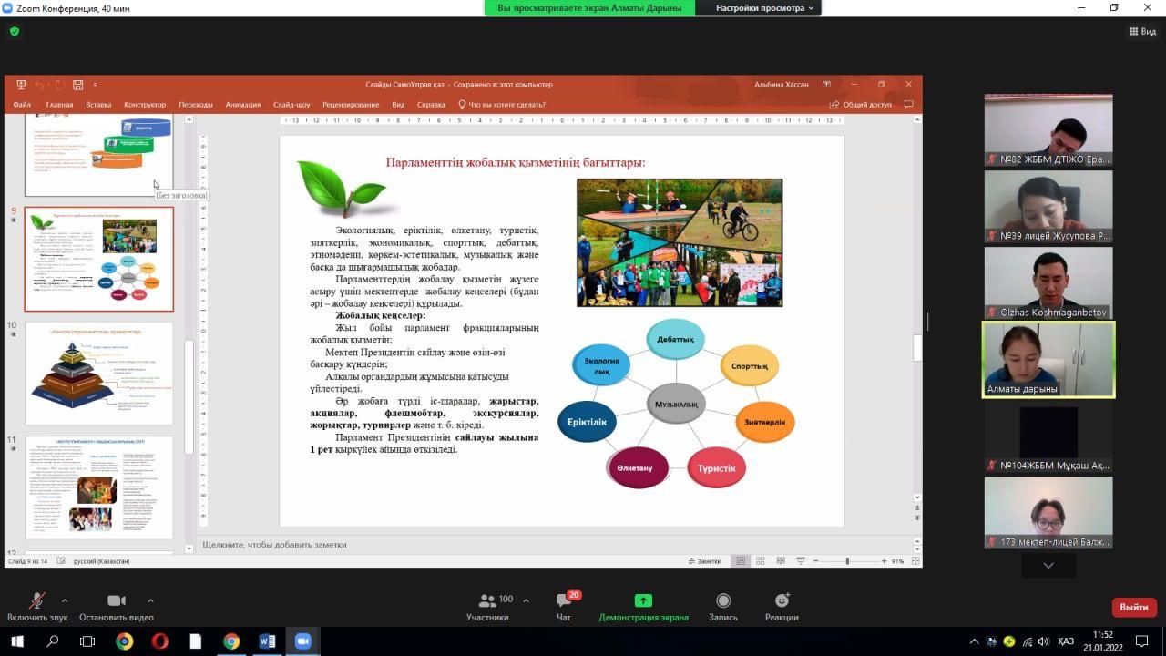
Task: Open Word from the Windows taskbar
Action: [267, 641]
